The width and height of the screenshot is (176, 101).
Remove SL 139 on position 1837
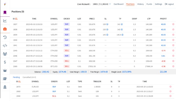(x=107, y=24)
